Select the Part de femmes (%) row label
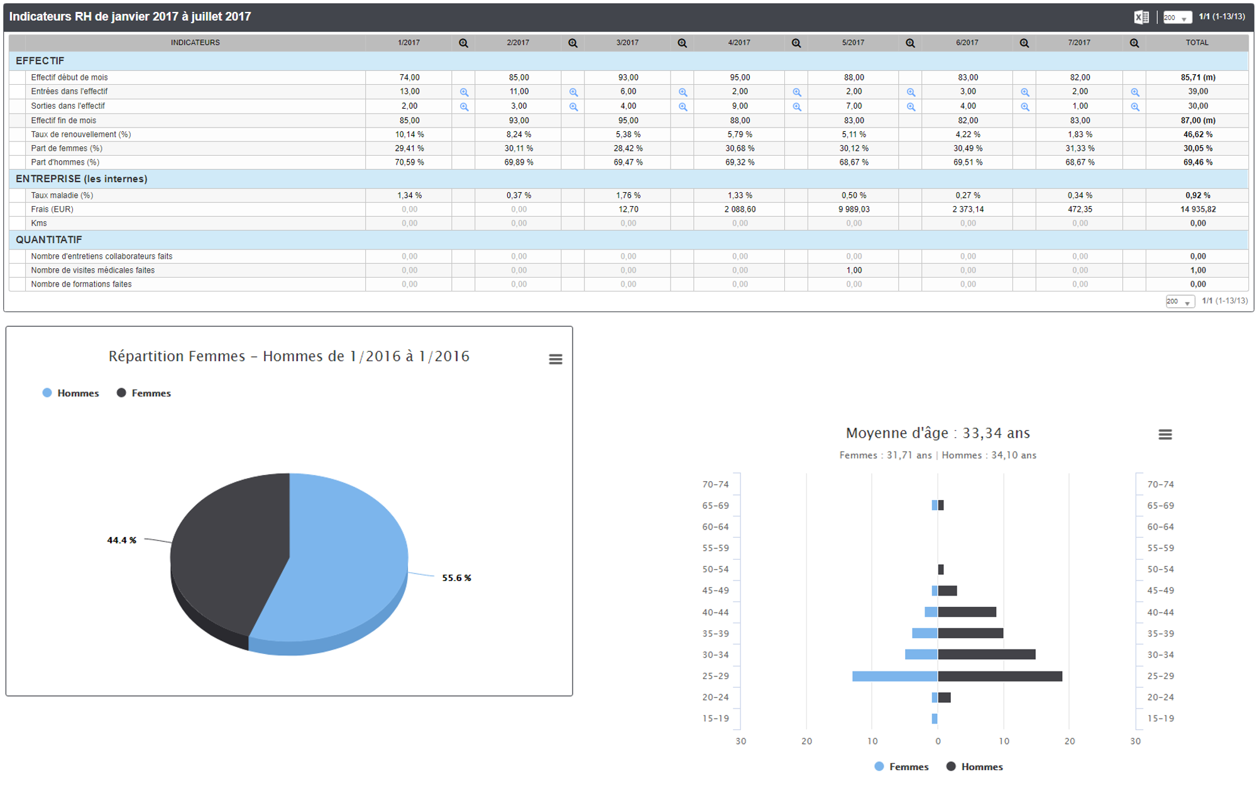 click(x=67, y=148)
